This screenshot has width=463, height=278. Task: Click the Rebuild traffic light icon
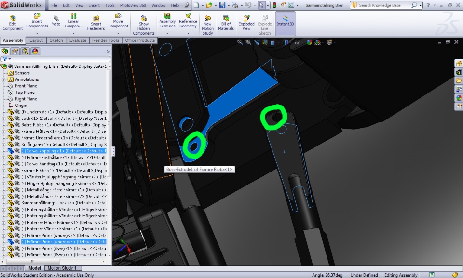coord(274,5)
